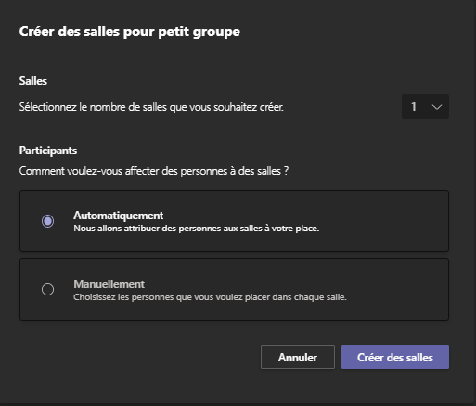
Task: Click 'Comment voulez-vous affecter des personnes' question
Action: pyautogui.click(x=154, y=171)
